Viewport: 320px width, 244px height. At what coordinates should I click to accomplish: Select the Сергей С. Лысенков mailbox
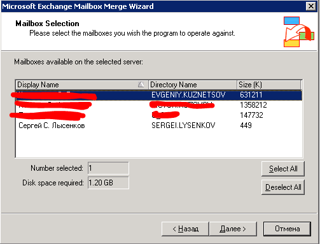[52, 126]
